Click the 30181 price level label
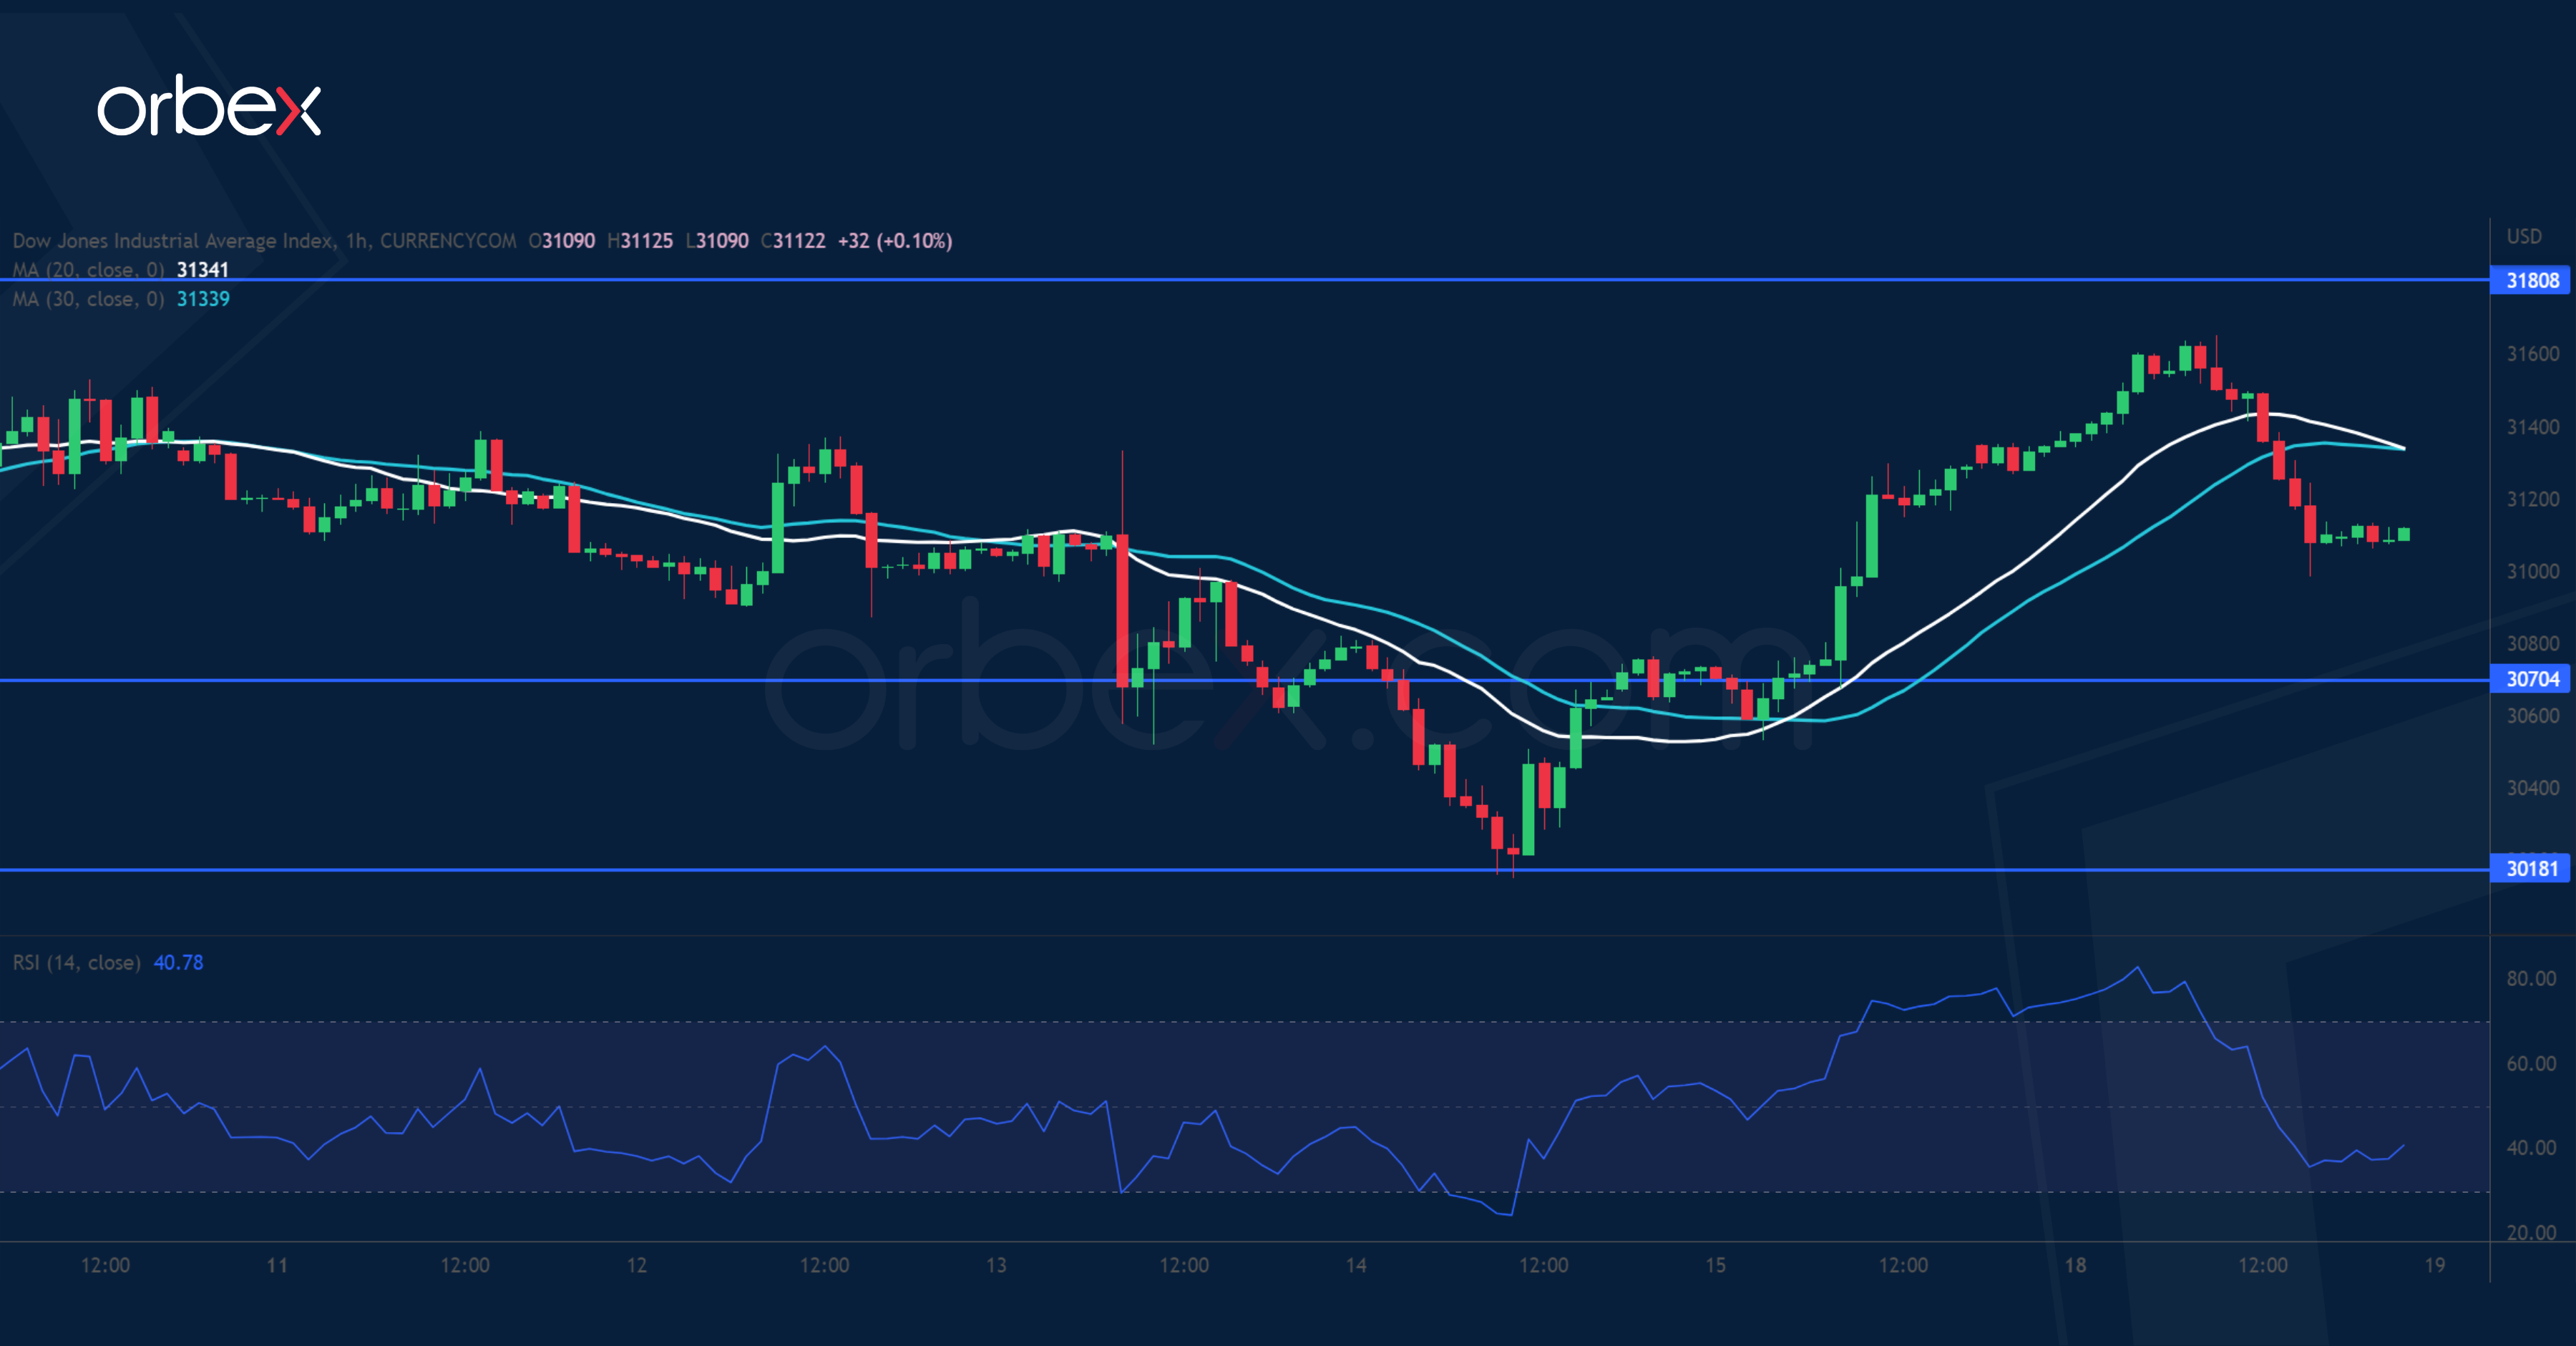Viewport: 2576px width, 1346px height. 2531,868
